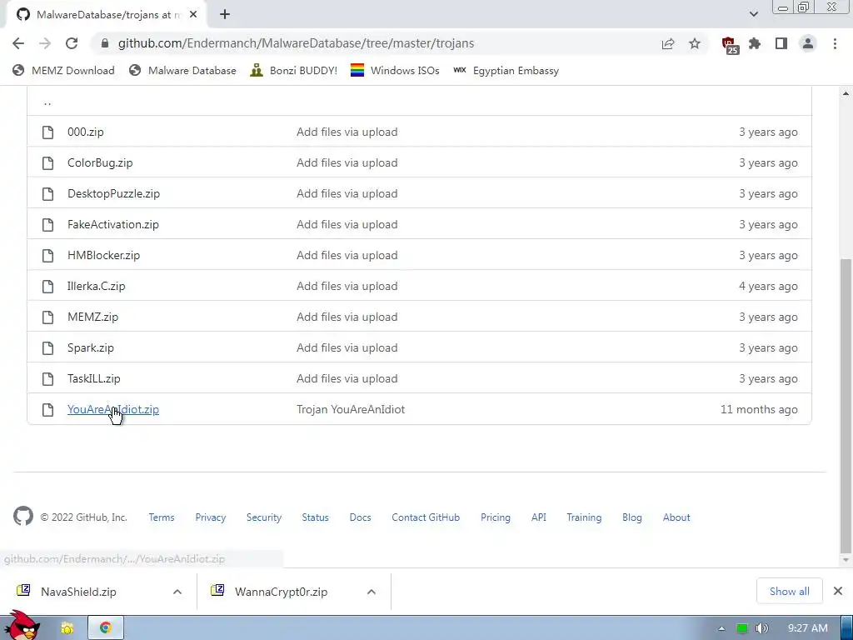This screenshot has width=853, height=640.
Task: Open TaskILL.zip file
Action: [x=94, y=379]
